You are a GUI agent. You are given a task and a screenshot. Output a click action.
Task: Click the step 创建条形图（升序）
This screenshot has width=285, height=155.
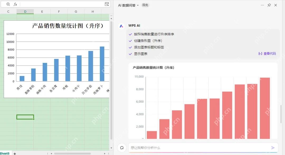pos(148,41)
